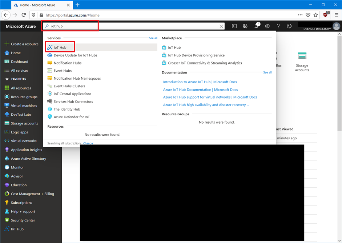Screen dimensions: 342x243
Task: Open Storage accounts tile icon
Action: point(302,56)
